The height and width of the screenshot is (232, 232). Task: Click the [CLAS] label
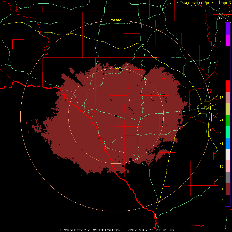coord(218,18)
